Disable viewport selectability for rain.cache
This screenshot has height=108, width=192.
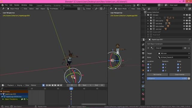click(x=187, y=21)
